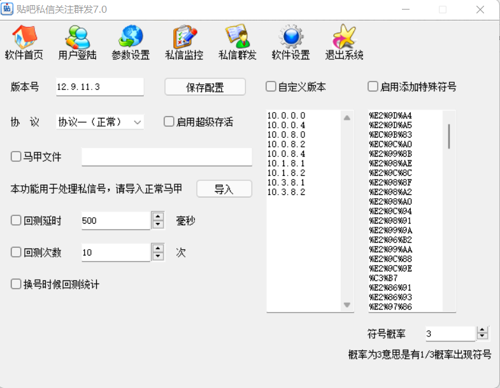Select symbol %C3%B7 in list

(383, 278)
